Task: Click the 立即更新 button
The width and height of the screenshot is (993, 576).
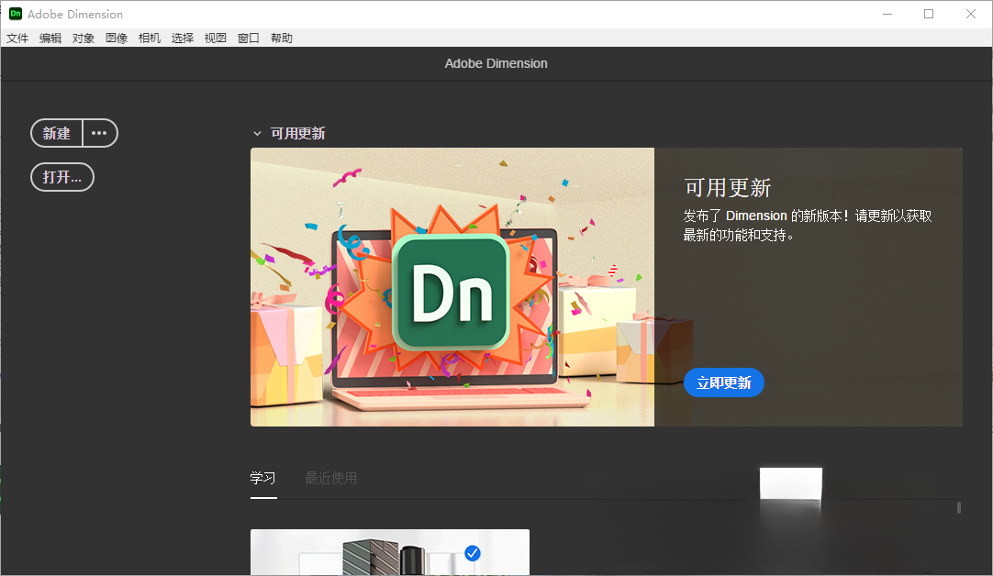Action: click(x=724, y=382)
